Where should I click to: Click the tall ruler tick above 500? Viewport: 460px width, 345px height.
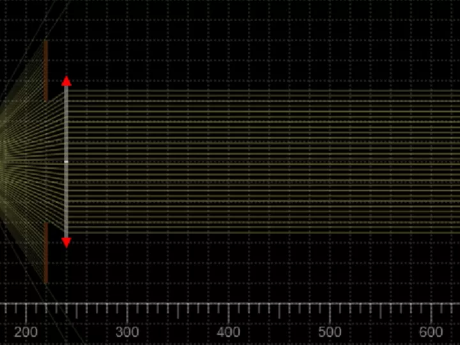pos(330,313)
